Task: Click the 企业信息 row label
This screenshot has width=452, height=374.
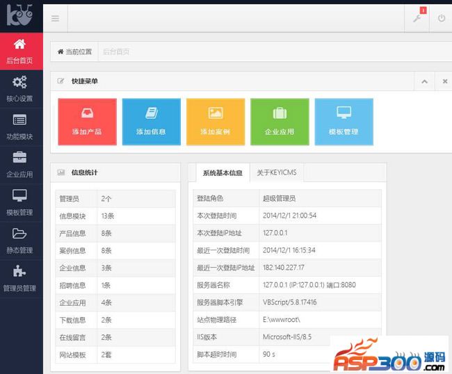Action: pyautogui.click(x=72, y=268)
